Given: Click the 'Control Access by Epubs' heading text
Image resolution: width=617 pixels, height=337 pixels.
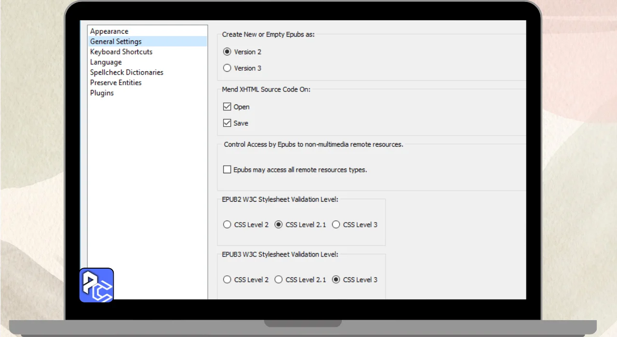Looking at the screenshot, I should click(x=313, y=144).
